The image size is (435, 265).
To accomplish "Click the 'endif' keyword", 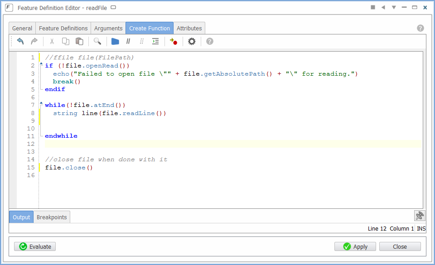I will click(x=55, y=89).
